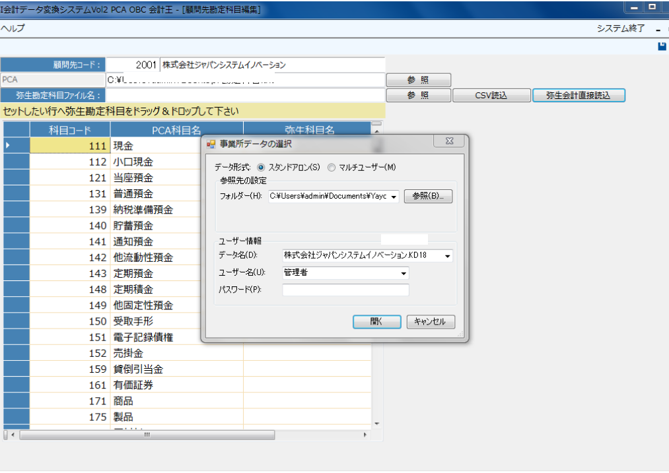Close the 事業所データの選択 dialog
Image resolution: width=669 pixels, height=473 pixels.
449,142
